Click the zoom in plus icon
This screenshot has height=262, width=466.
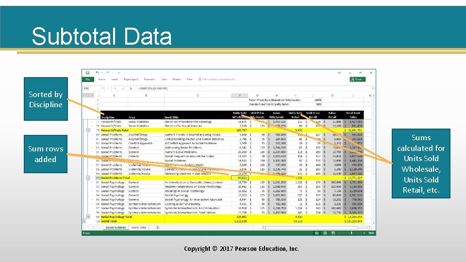(364, 233)
